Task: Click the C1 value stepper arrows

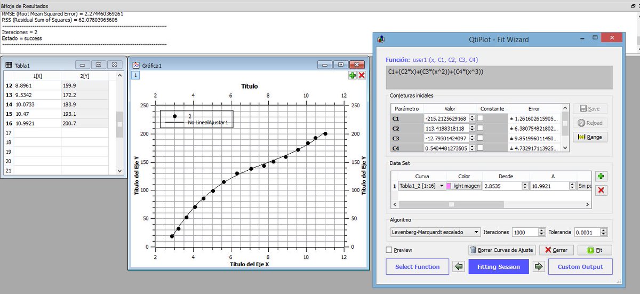Action: point(471,118)
